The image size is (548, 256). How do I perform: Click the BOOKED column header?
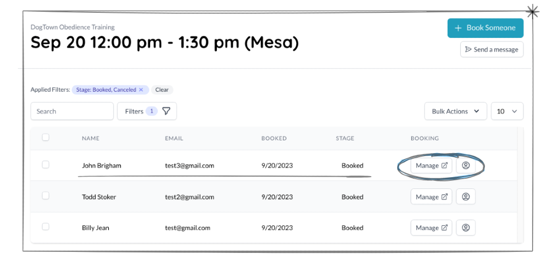(x=274, y=138)
